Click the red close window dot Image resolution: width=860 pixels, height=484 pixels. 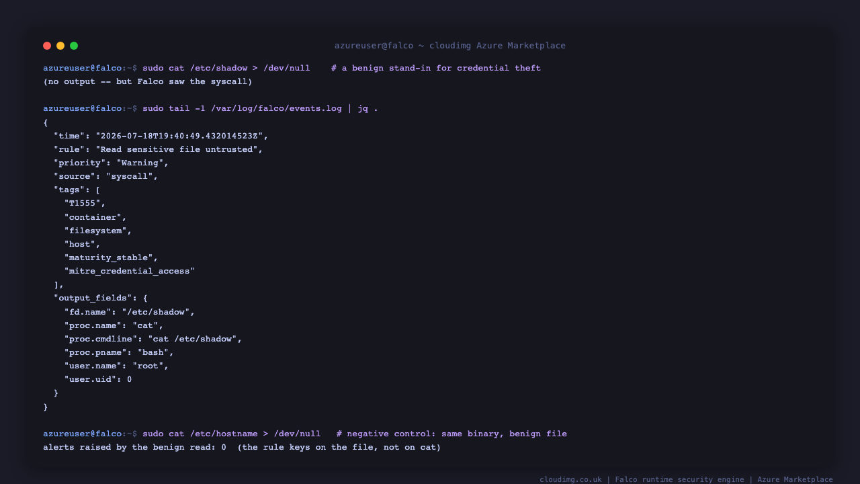(x=47, y=46)
